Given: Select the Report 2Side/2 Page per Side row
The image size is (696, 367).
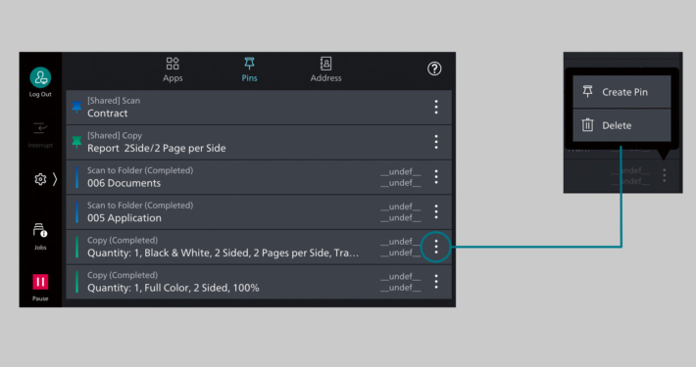Looking at the screenshot, I should click(x=259, y=142).
